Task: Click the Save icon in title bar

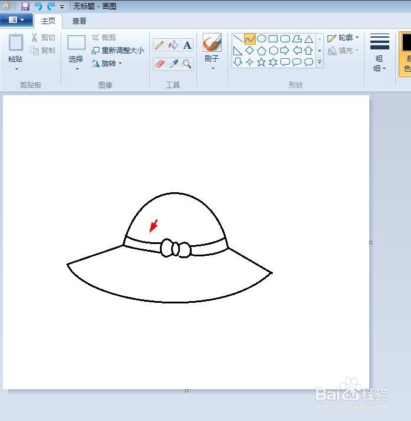Action: pos(25,6)
